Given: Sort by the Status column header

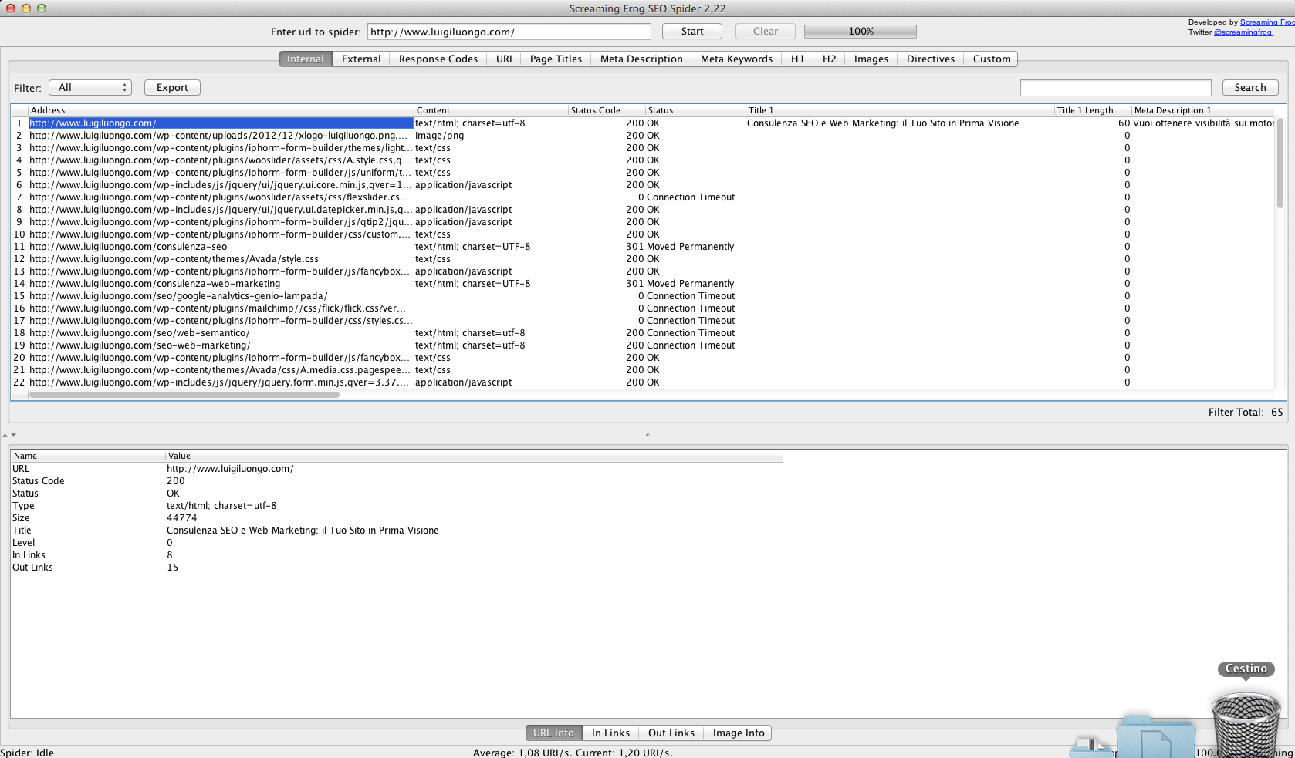Looking at the screenshot, I should pos(695,110).
